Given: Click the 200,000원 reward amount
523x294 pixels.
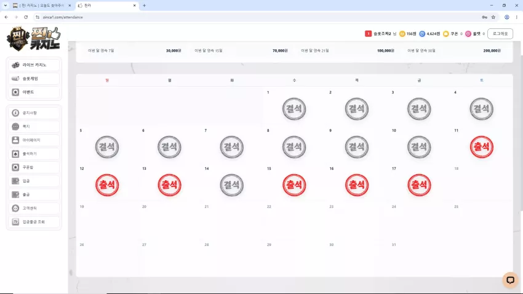Looking at the screenshot, I should pyautogui.click(x=492, y=50).
